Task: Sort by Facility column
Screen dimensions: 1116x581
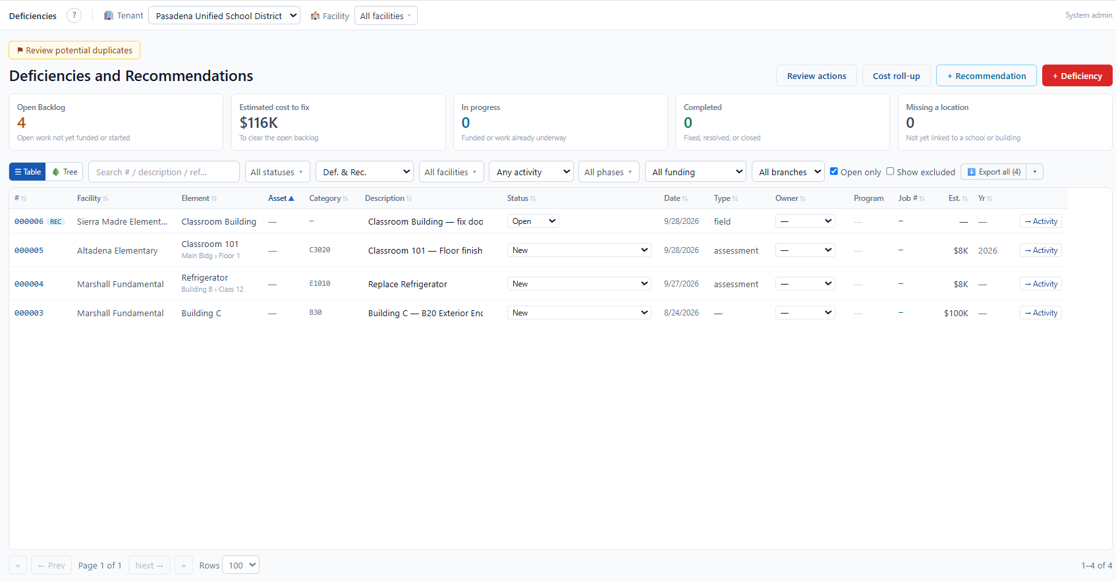Action: [x=92, y=198]
